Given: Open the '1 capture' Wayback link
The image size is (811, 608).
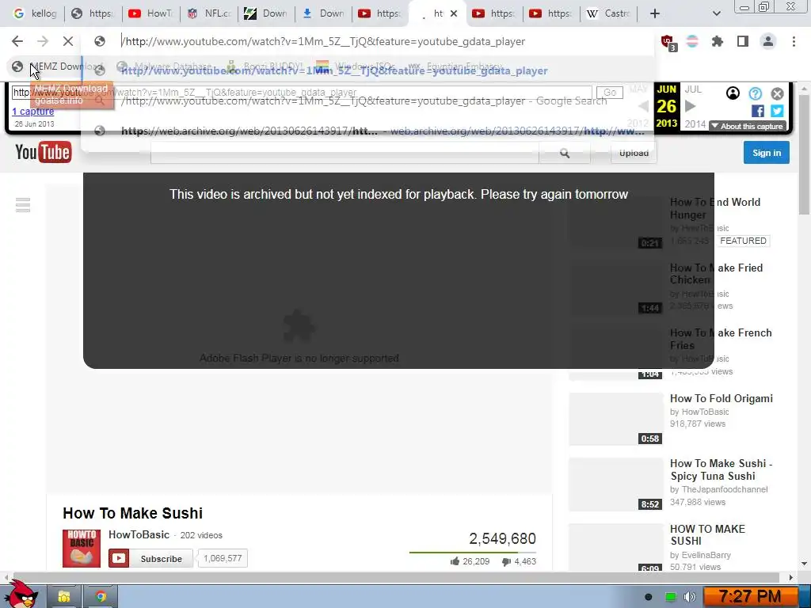Looking at the screenshot, I should click(33, 111).
